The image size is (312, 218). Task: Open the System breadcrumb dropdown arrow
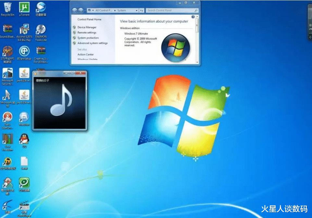136,10
